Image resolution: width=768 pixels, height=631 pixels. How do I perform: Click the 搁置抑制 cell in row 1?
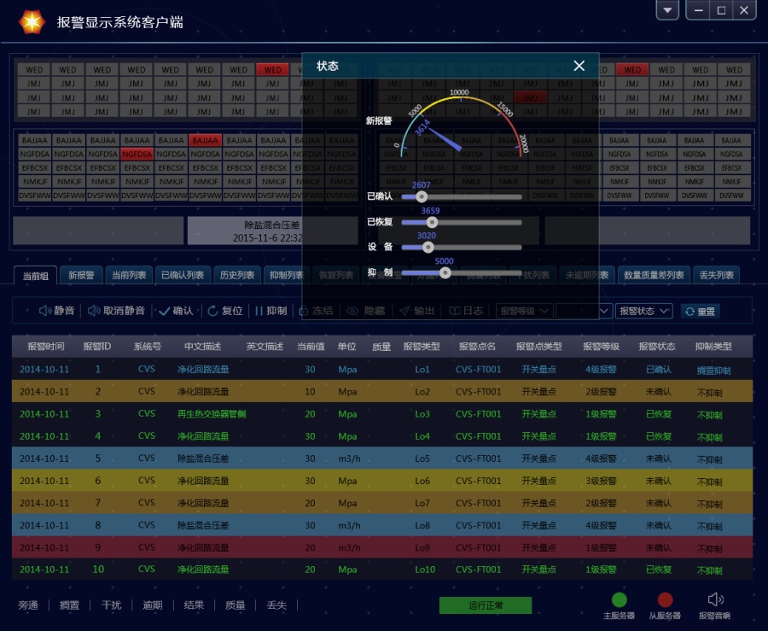pyautogui.click(x=713, y=371)
